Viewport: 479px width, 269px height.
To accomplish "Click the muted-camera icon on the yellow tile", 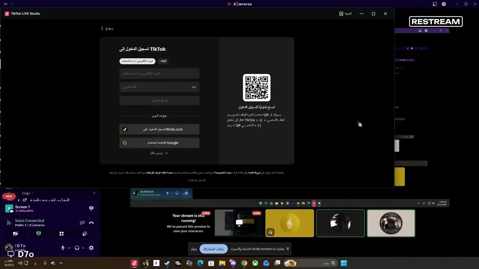I will click(270, 232).
